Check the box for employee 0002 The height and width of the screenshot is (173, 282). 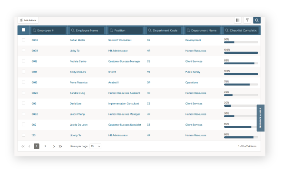pos(23,40)
